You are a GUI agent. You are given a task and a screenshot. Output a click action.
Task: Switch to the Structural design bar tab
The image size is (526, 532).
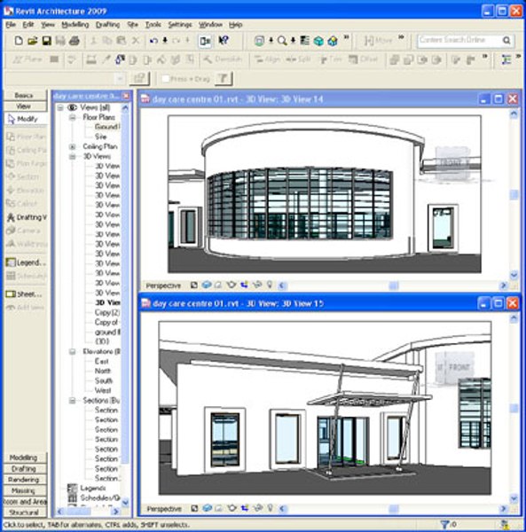pyautogui.click(x=24, y=512)
